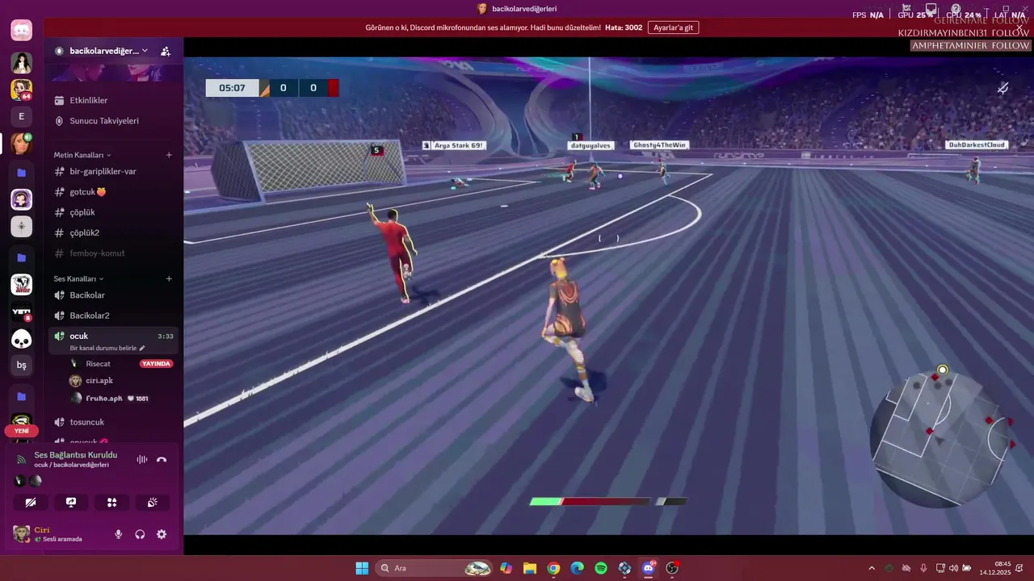Add a channel to Metin Kanalları
Viewport: 1034px width, 581px height.
169,155
